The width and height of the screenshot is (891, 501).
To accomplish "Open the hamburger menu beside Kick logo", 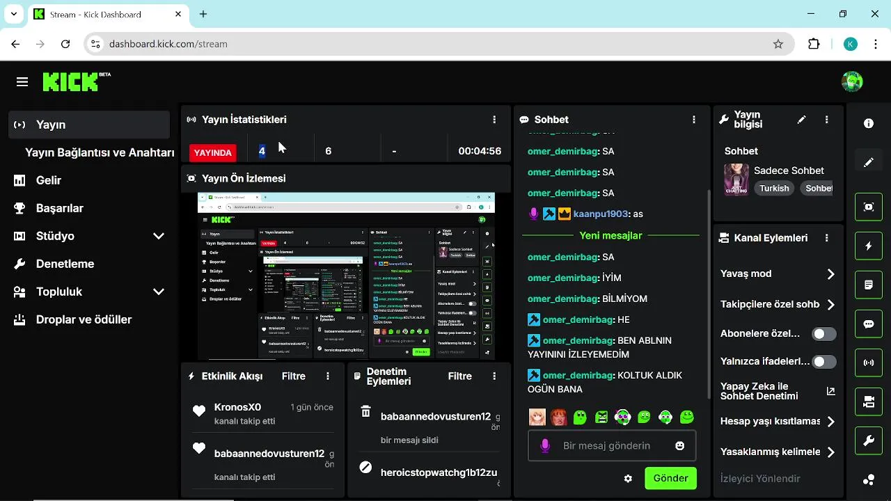I will click(22, 82).
